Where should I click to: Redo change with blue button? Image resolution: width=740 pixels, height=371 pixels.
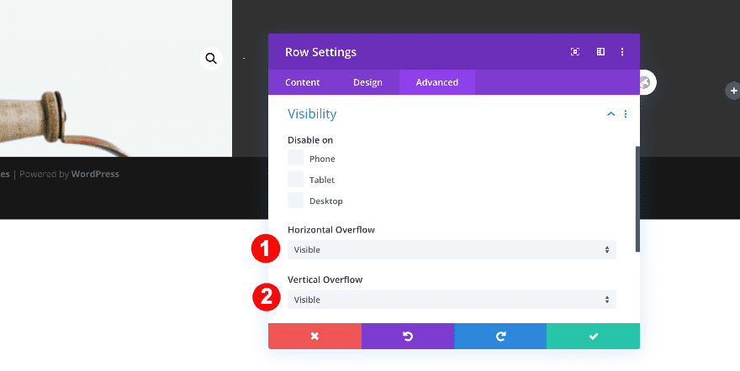(x=500, y=336)
